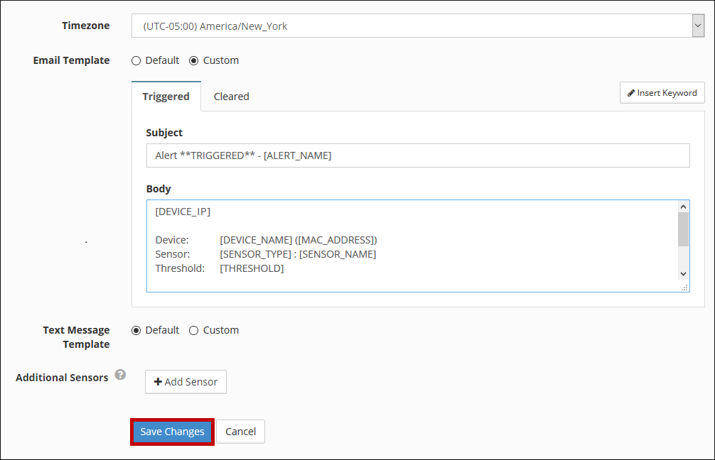715x460 pixels.
Task: Enable Custom Text Message Template
Action: 193,330
